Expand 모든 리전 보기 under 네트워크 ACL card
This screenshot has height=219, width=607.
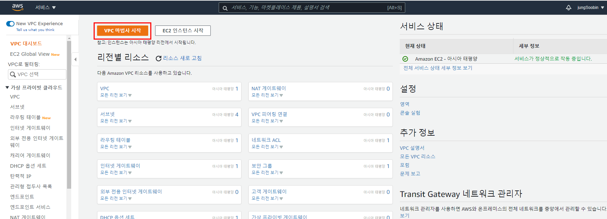point(267,147)
